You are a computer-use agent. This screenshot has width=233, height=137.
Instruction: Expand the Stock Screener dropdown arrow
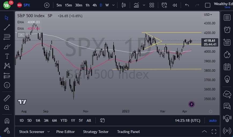click(49, 132)
